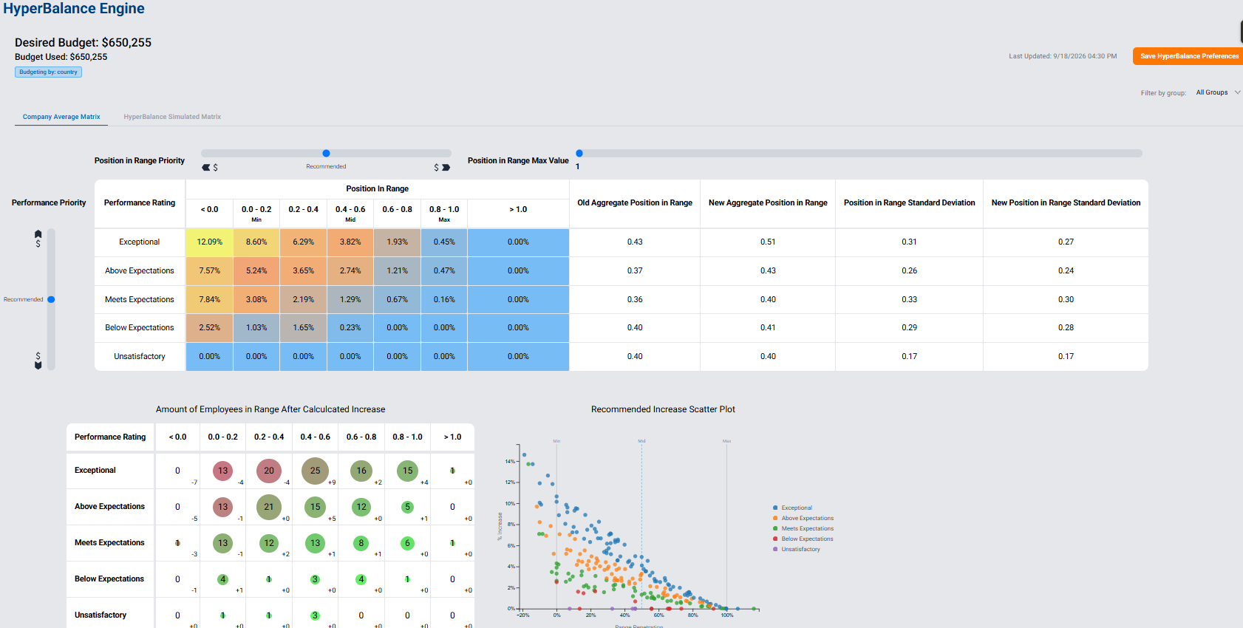
Task: Click the 5.24% cell in Above Expectations row
Action: pyautogui.click(x=256, y=271)
